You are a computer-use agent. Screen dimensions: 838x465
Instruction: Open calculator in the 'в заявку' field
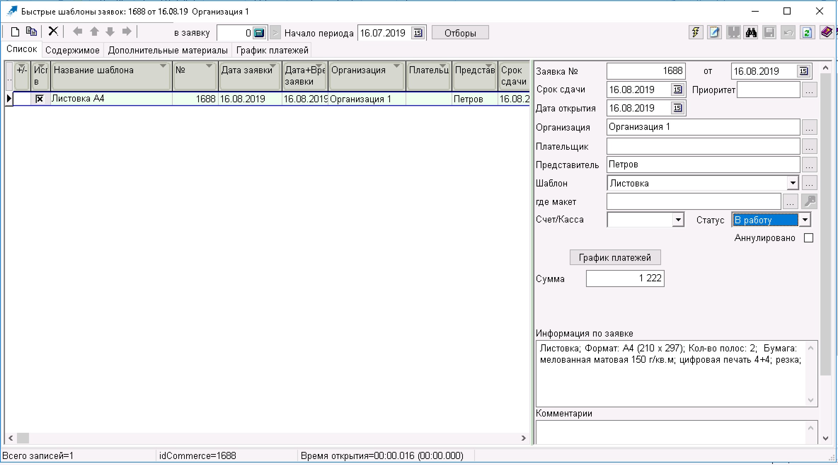click(259, 33)
